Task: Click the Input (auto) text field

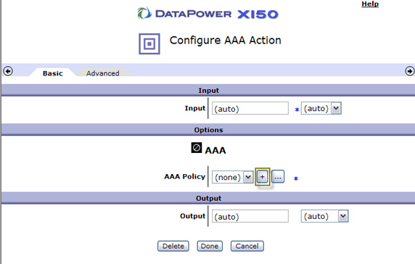Action: pos(250,109)
